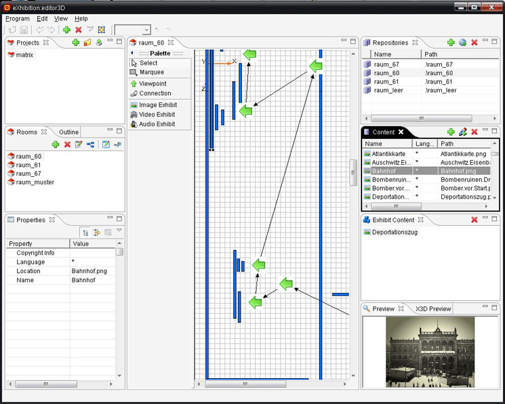505x404 pixels.
Task: Click the green plus Add button in main toolbar
Action: 66,30
